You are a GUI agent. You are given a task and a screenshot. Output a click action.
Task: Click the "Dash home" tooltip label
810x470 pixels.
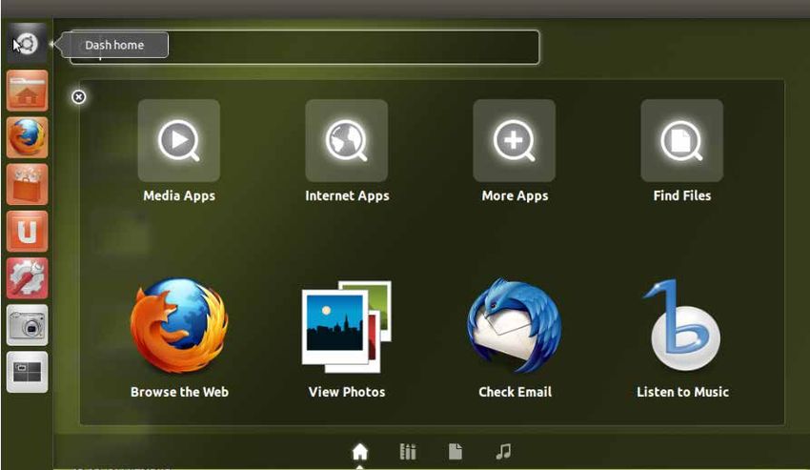tap(114, 45)
